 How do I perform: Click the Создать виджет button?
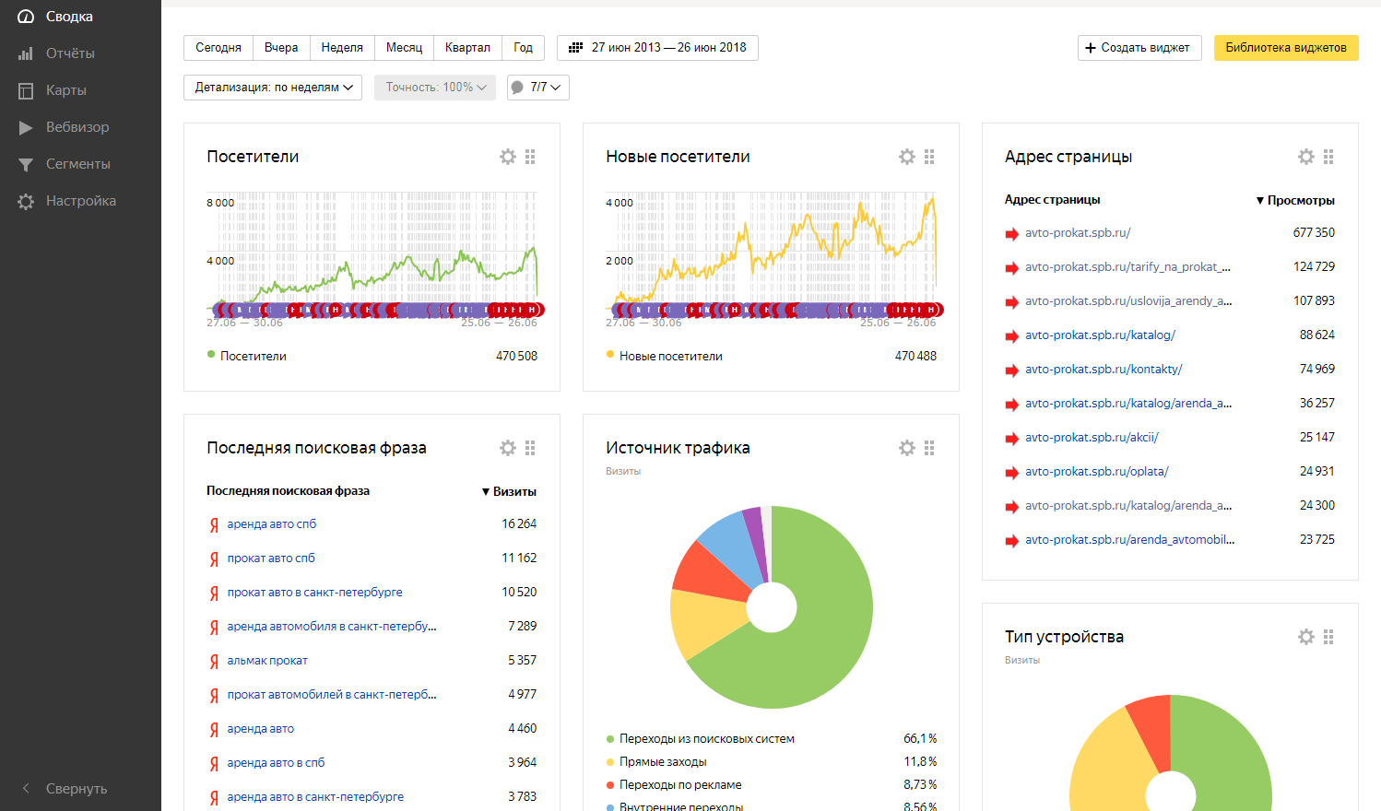tap(1139, 48)
